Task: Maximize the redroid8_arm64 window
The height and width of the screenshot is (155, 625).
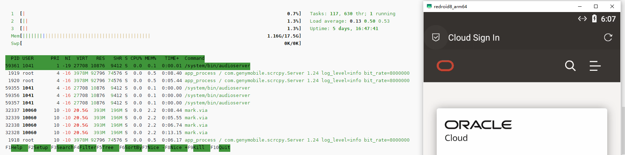Action: click(596, 6)
